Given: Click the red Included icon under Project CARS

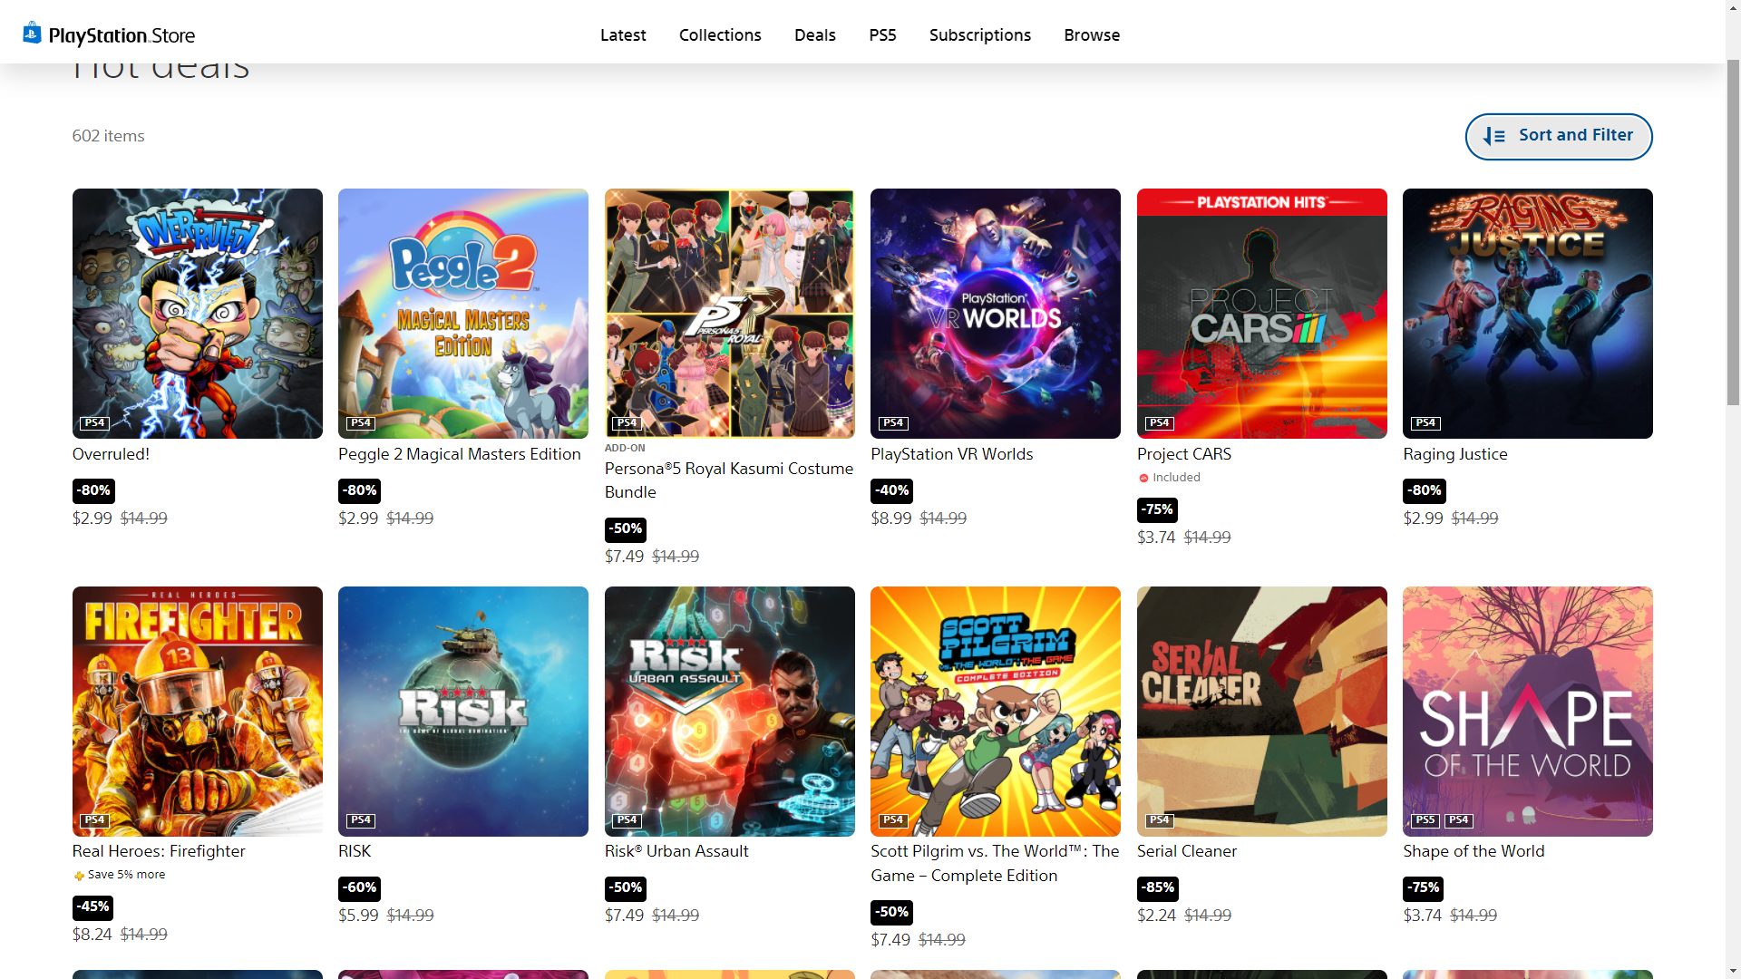Looking at the screenshot, I should (1143, 478).
